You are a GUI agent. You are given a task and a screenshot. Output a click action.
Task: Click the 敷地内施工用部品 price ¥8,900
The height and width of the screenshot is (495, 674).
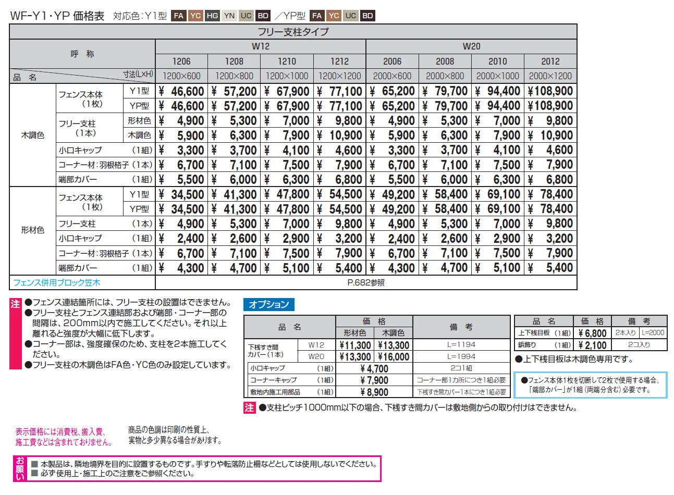click(x=374, y=392)
